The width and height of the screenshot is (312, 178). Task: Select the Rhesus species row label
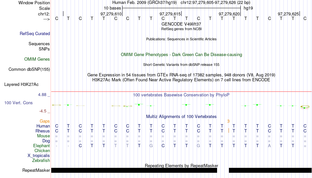(42, 131)
